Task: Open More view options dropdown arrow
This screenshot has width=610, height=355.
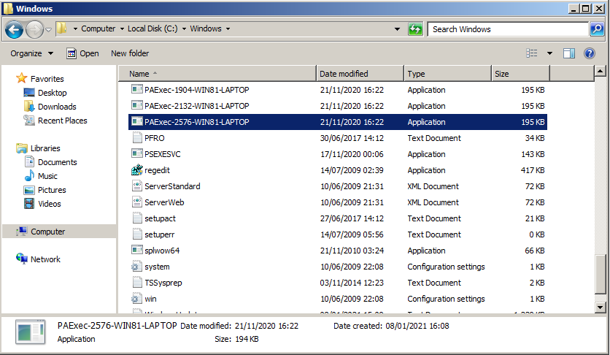Action: 549,53
